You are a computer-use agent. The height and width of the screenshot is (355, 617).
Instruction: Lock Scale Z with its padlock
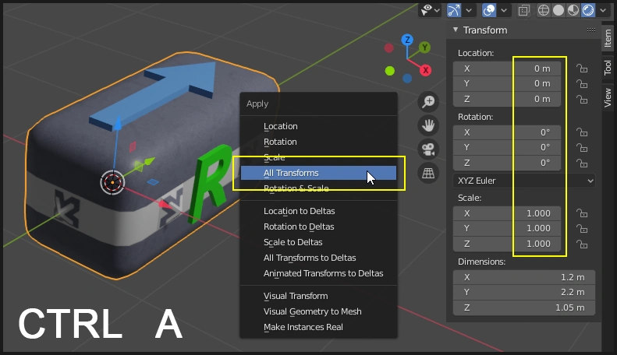582,244
